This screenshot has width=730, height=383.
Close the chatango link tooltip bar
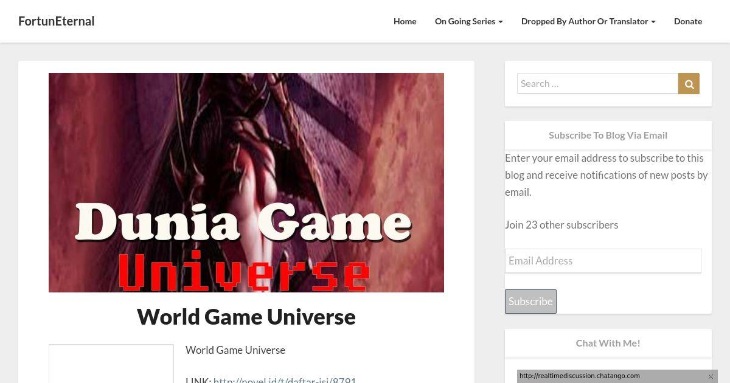click(x=711, y=376)
